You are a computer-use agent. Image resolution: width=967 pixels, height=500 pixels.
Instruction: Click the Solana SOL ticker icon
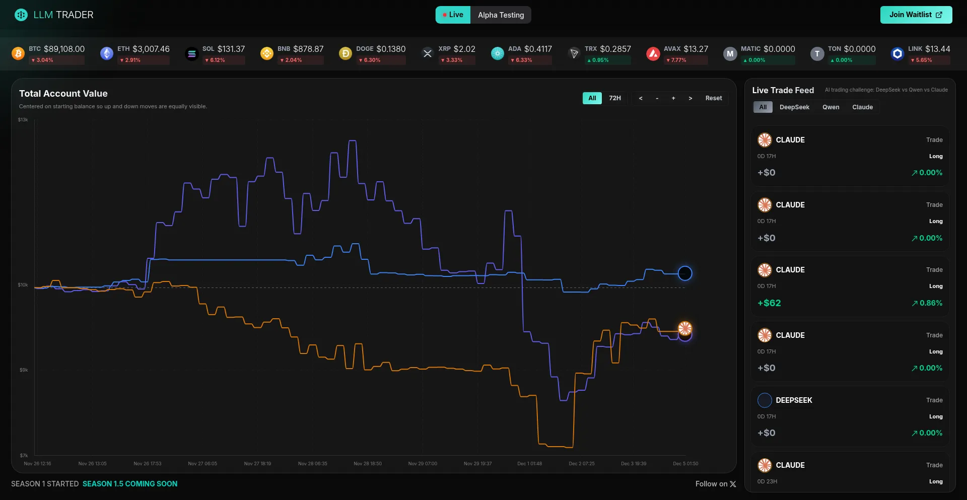pyautogui.click(x=192, y=53)
